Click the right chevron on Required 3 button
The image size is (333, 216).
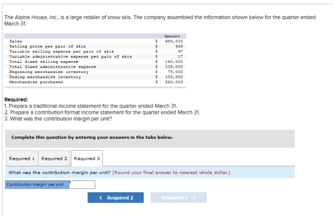[194, 198]
